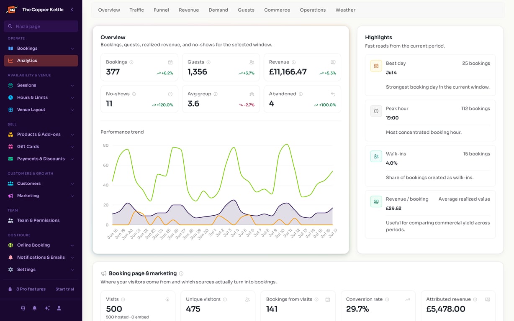Click the Jul 17 label on chart axis
This screenshot has width=514, height=321.
332,233
